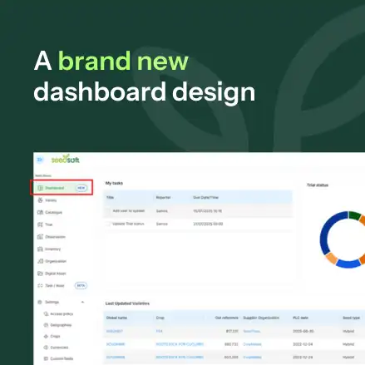Open the Dashboard menu item
Image resolution: width=365 pixels, height=365 pixels.
(x=62, y=188)
